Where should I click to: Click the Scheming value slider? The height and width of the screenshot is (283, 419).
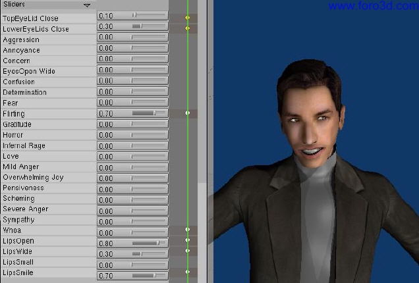click(132, 200)
